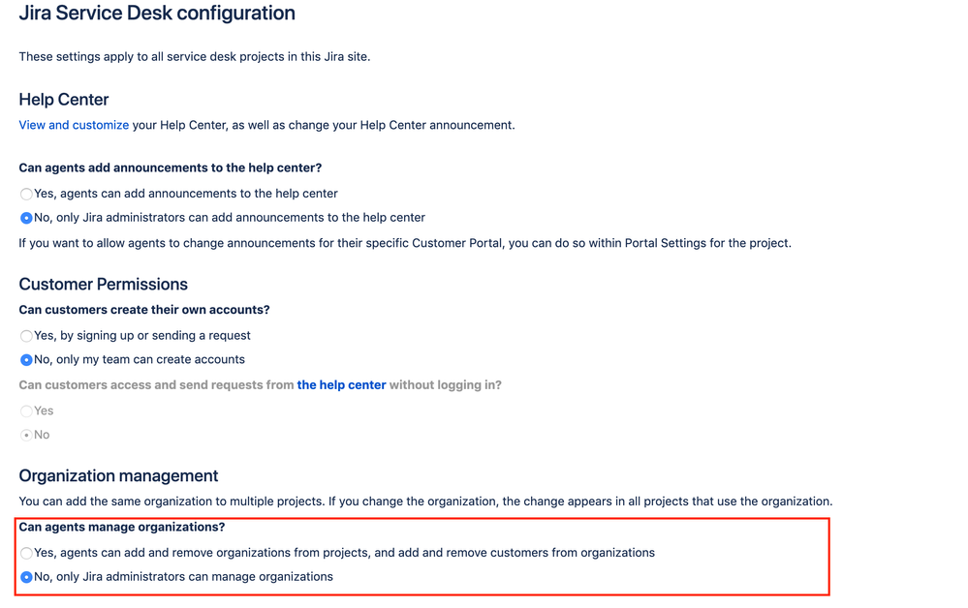The image size is (968, 608).
Task: Enable agents to add and remove organizations
Action: click(25, 553)
